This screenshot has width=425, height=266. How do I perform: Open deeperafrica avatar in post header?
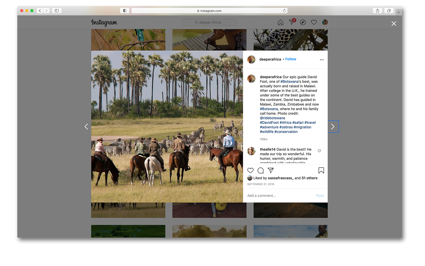click(251, 59)
